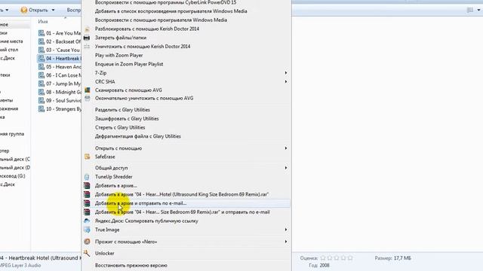The image size is (483, 271).
Task: Click the icon beside 'Уничтожить с помощью Kerish Doctor 2014'
Action: tap(87, 47)
